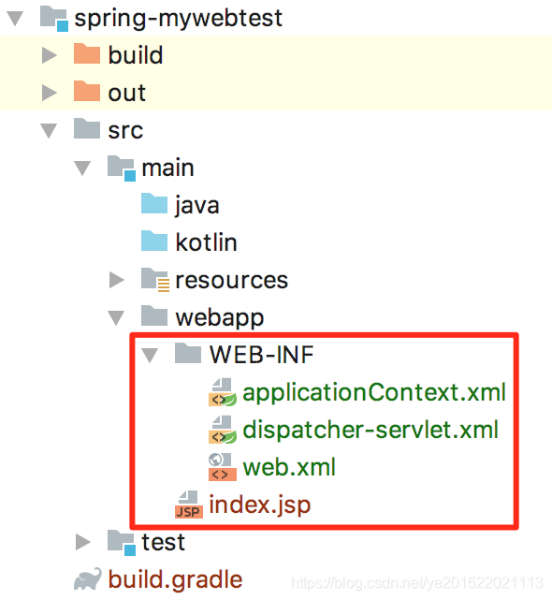This screenshot has width=552, height=600.
Task: Select the webapp folder name
Action: tap(220, 318)
